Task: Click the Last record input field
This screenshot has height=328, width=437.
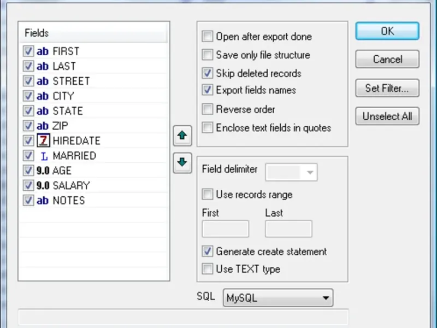Action: pos(288,229)
